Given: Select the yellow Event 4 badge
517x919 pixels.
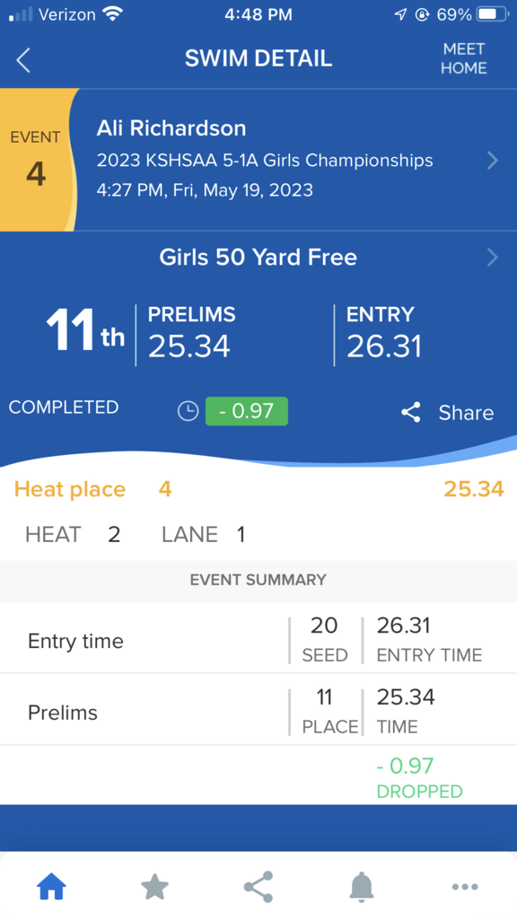Looking at the screenshot, I should pos(37,160).
